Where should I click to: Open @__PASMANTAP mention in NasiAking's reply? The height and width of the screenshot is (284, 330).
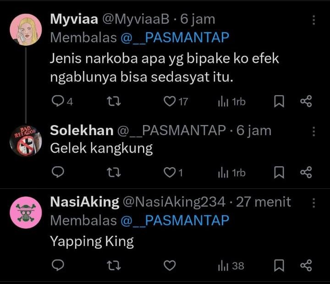pos(175,220)
